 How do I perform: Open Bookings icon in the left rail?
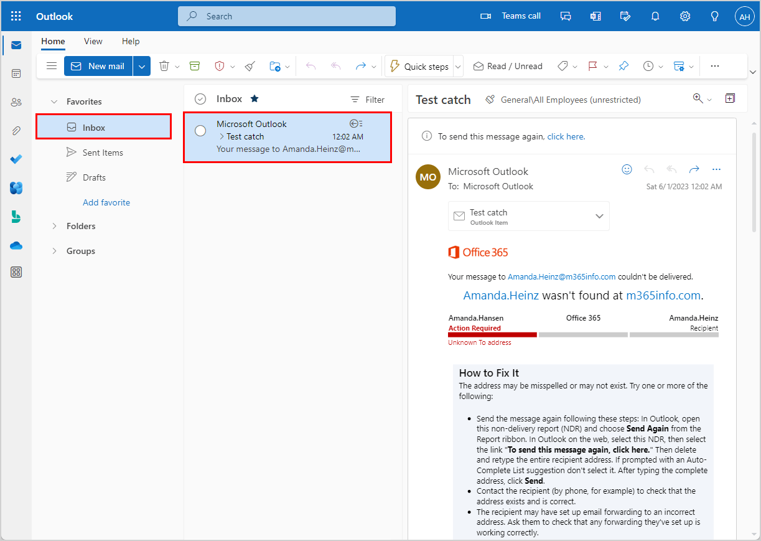pos(16,217)
